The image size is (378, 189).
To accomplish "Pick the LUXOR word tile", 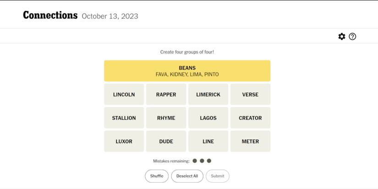I will (x=124, y=141).
